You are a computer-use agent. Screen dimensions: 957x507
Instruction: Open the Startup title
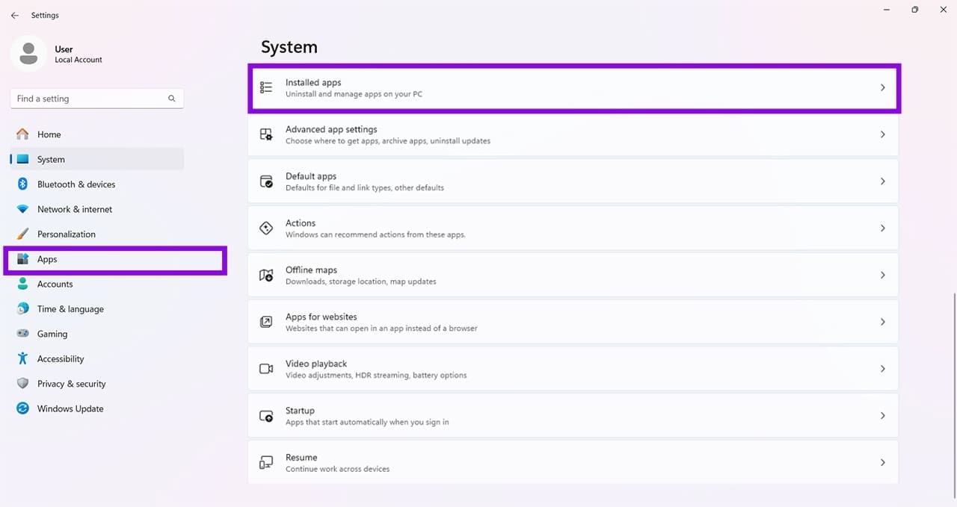[300, 411]
